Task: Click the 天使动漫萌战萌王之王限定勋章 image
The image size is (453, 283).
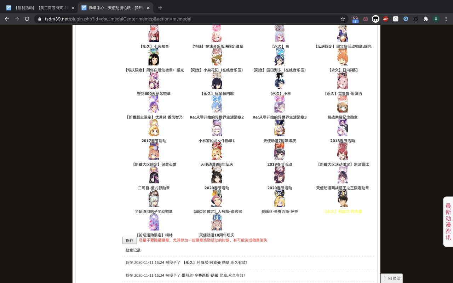Action: pos(343,175)
